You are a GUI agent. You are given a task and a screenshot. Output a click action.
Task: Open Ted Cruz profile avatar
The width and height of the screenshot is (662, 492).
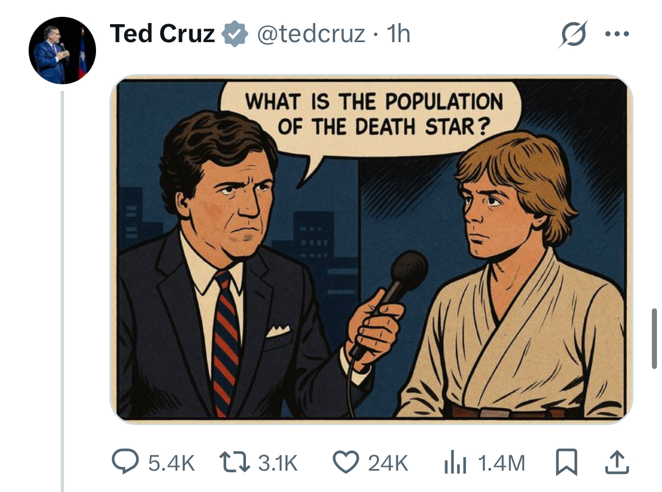click(62, 51)
